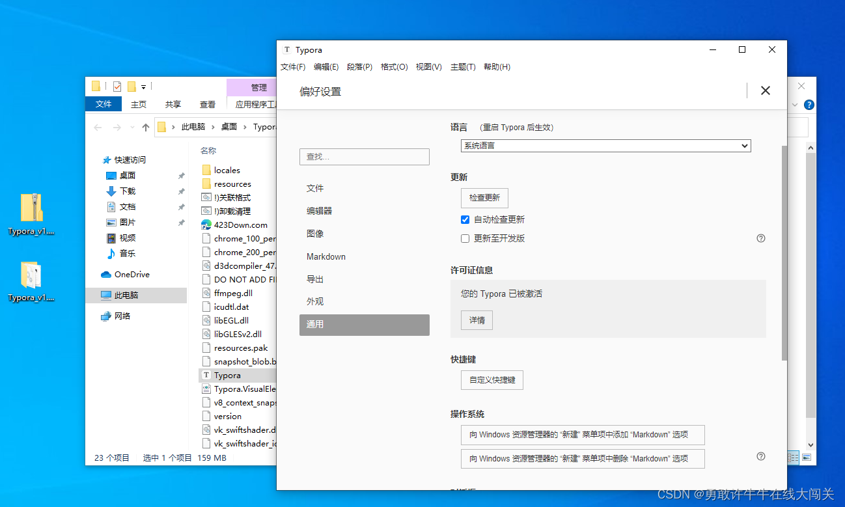Select Network in navigation pane
The width and height of the screenshot is (845, 507).
116,316
